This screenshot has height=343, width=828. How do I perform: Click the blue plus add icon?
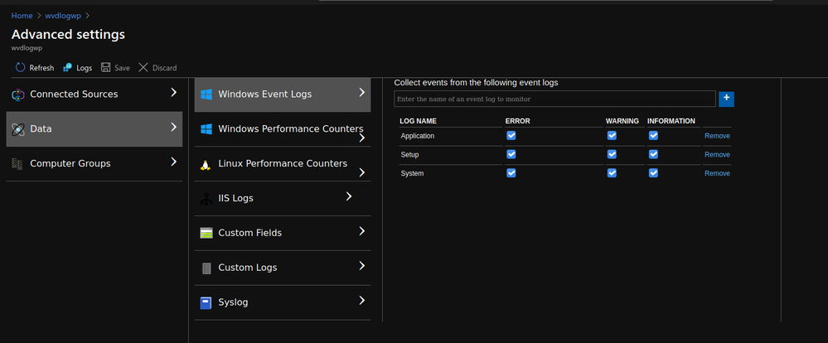pos(727,99)
